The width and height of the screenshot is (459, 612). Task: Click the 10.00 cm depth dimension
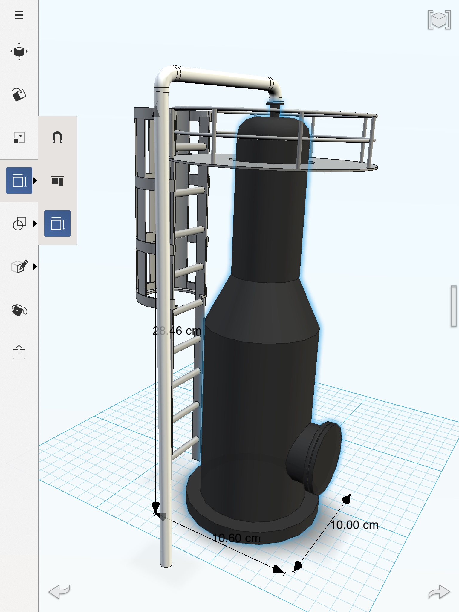[354, 525]
